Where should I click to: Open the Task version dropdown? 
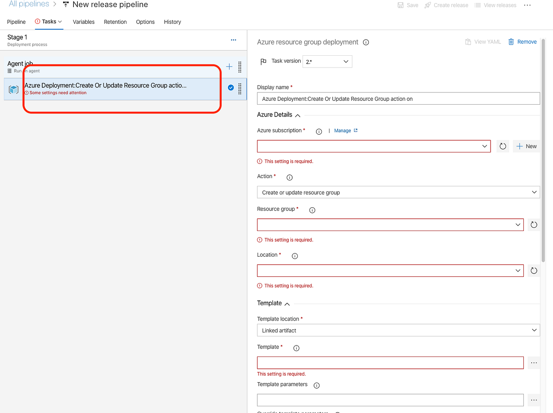click(x=327, y=61)
